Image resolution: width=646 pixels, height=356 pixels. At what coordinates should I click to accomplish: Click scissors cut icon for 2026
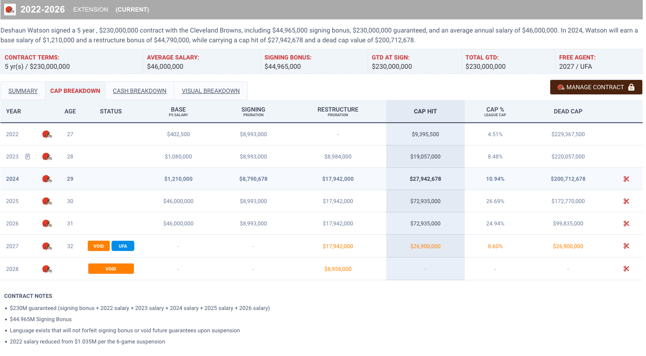[x=626, y=224]
